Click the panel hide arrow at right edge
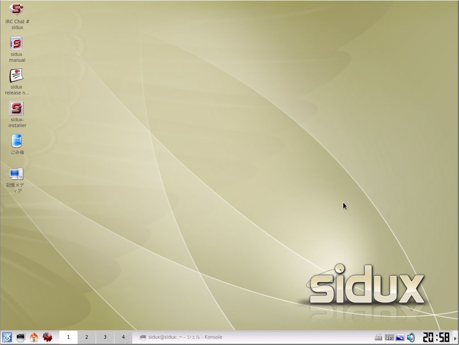 [x=455, y=338]
